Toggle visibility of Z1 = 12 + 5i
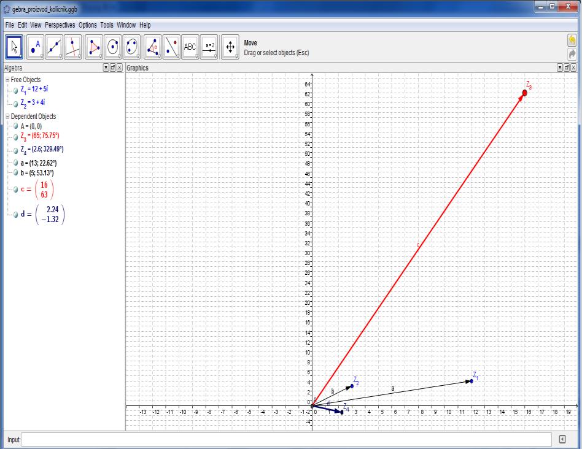Screen dimensions: 582x449 (15, 90)
